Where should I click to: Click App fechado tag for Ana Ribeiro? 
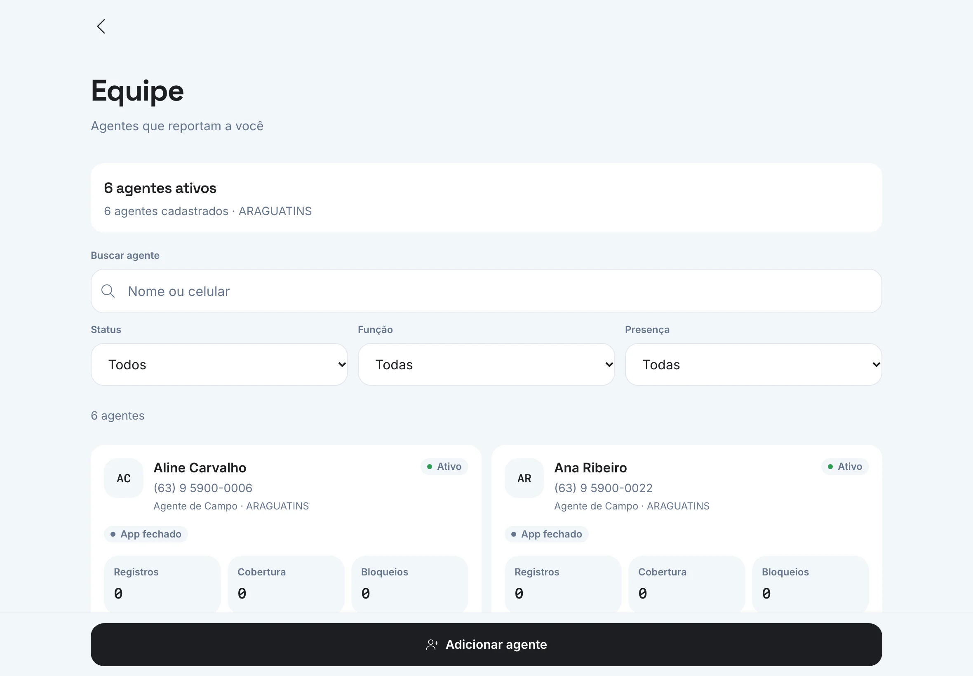pos(547,534)
